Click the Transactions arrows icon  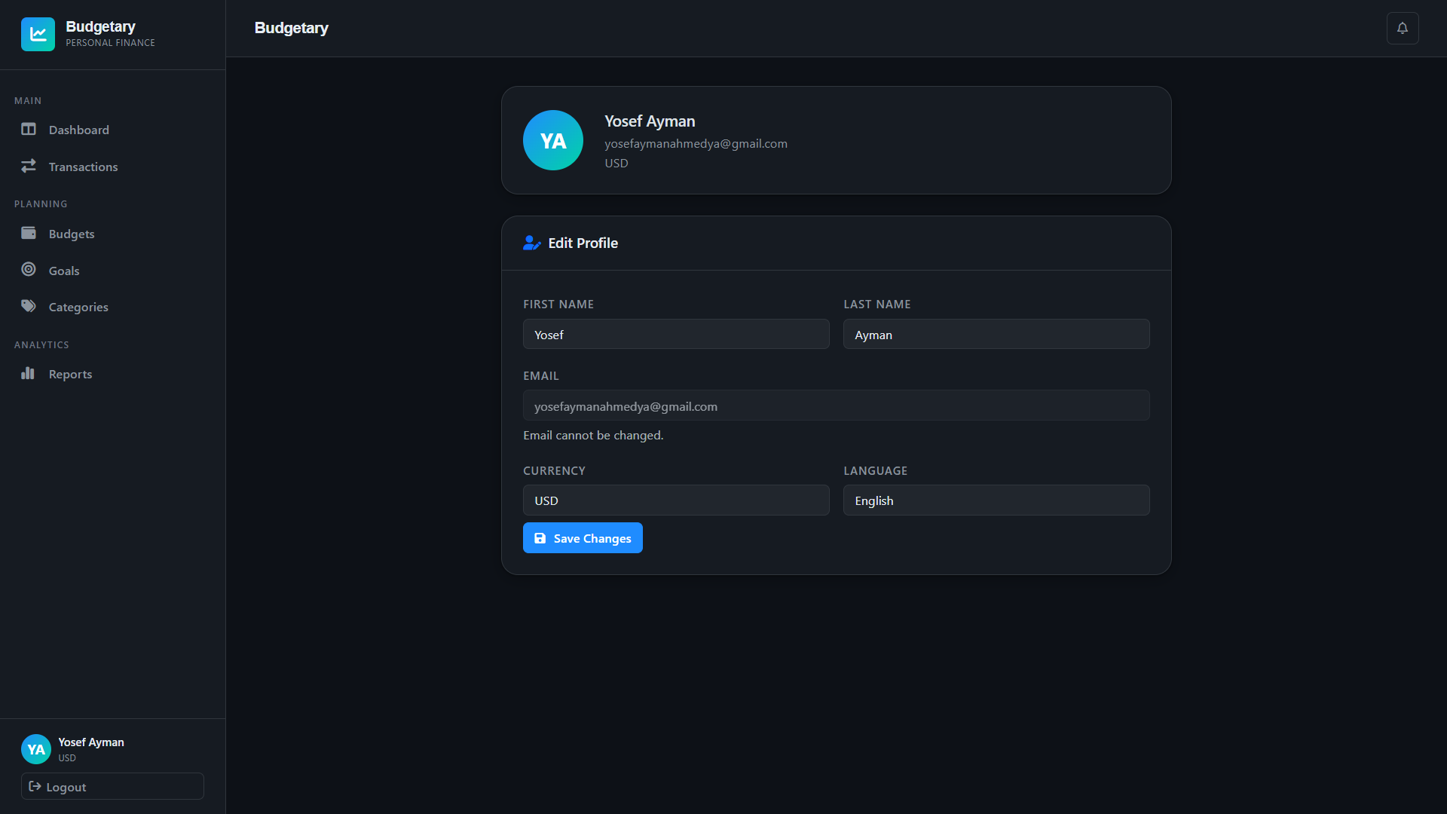tap(29, 166)
